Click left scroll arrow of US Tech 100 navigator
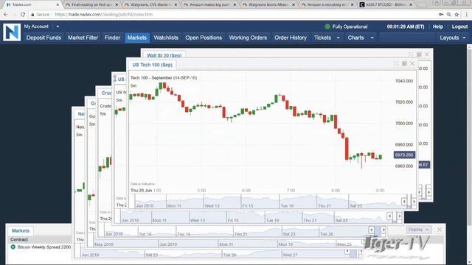This screenshot has width=472, height=265. point(404,202)
